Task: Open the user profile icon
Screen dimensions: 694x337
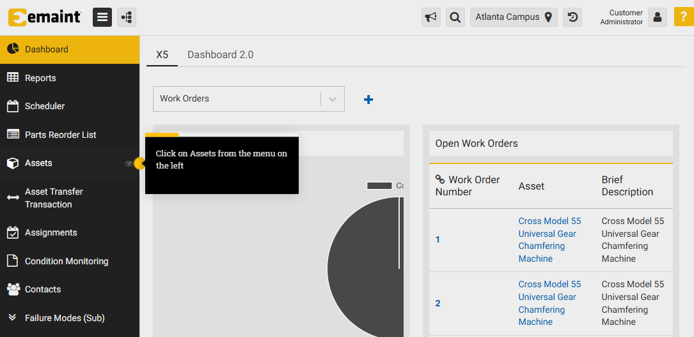Action: 658,17
